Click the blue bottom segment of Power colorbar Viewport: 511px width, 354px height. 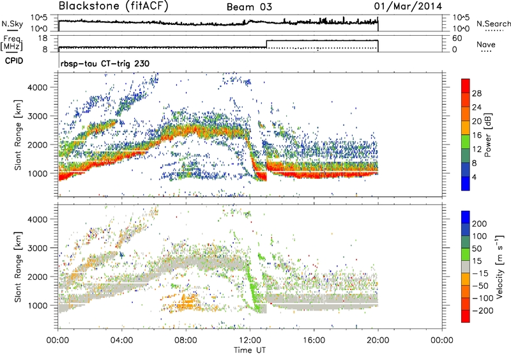point(466,183)
